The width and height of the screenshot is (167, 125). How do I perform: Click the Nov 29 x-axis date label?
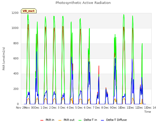pyautogui.click(x=20, y=108)
